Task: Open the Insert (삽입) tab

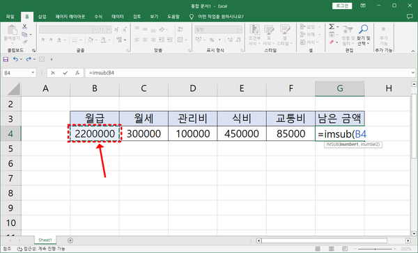Action: 42,17
